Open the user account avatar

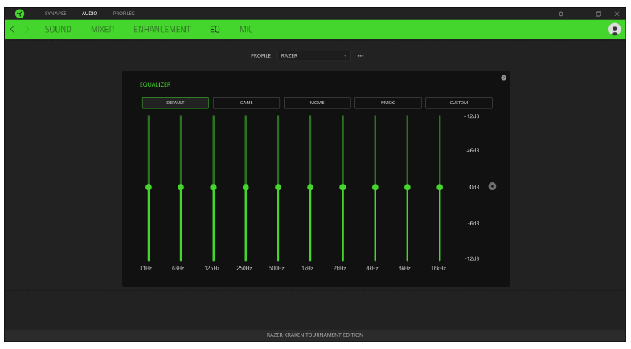pos(614,30)
